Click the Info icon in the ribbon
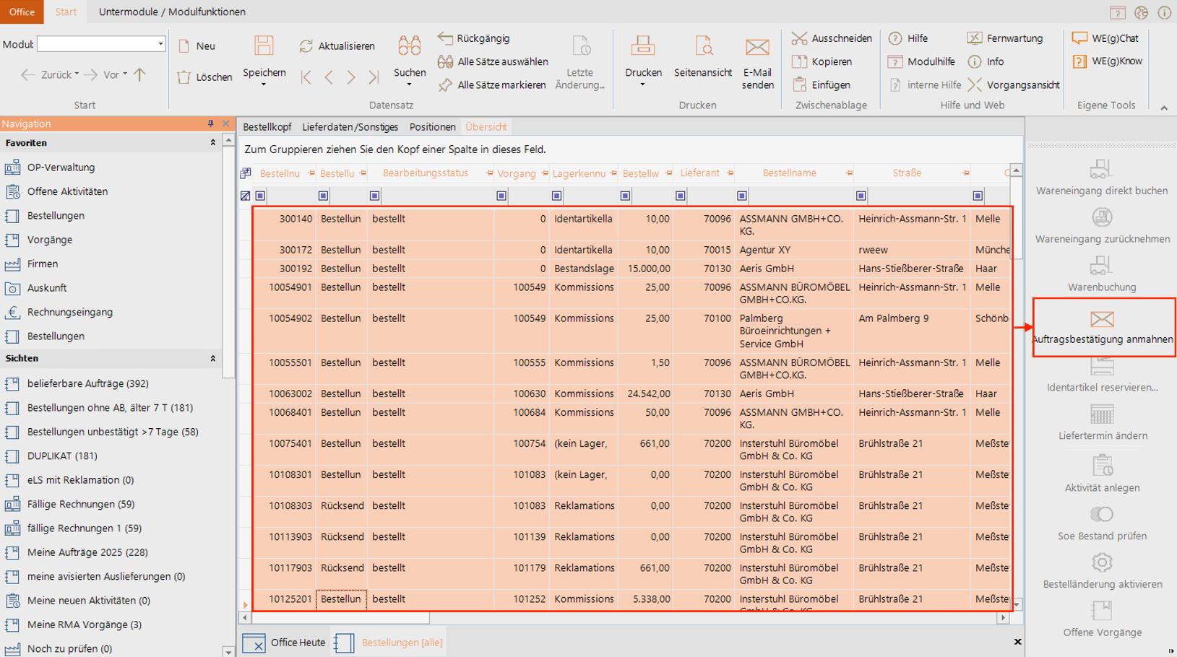 (975, 62)
